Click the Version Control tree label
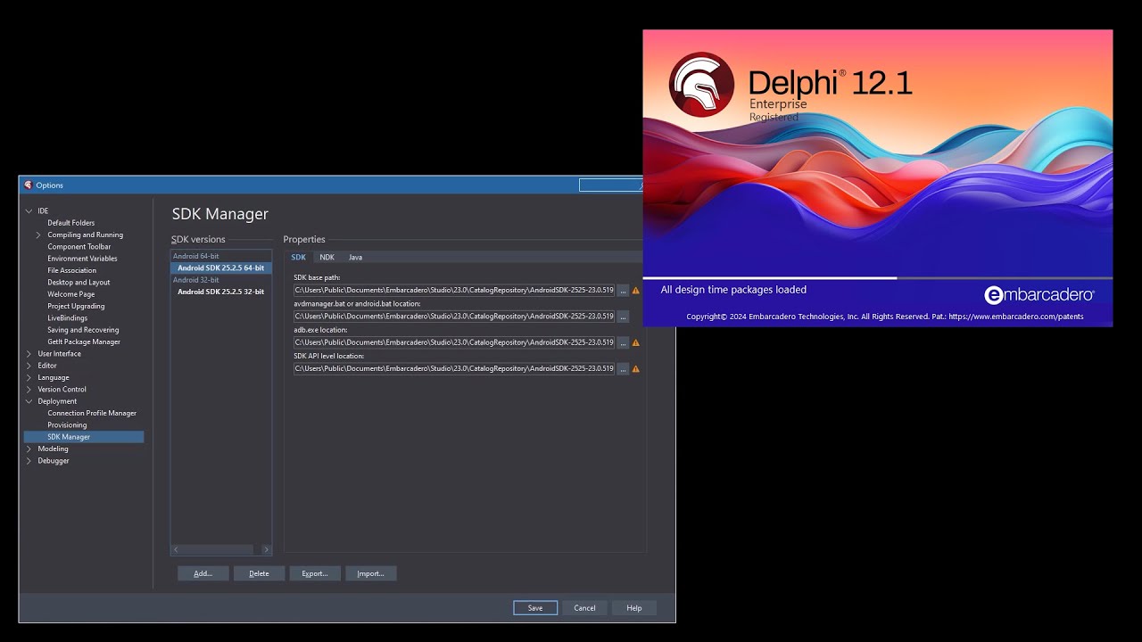The image size is (1142, 642). (62, 390)
